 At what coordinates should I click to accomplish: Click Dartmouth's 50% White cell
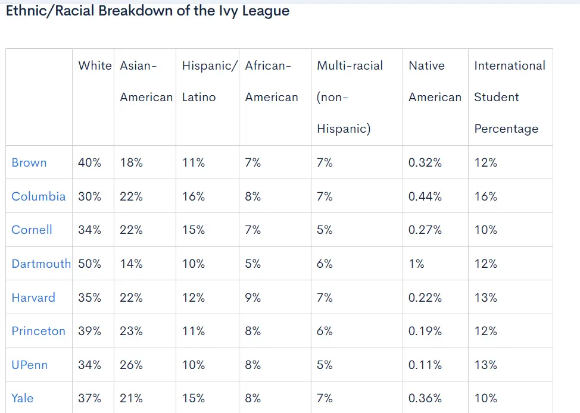[x=90, y=264]
